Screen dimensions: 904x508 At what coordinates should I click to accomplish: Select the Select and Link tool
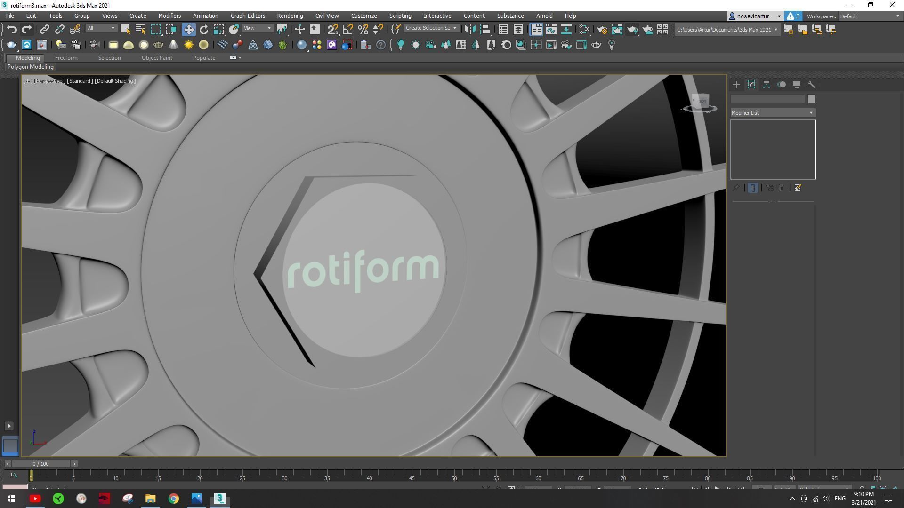pyautogui.click(x=44, y=29)
